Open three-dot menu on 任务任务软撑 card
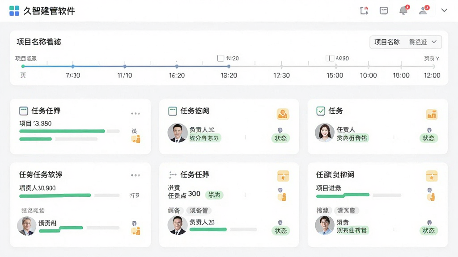Screen dimensions: 458x257 pos(136,175)
